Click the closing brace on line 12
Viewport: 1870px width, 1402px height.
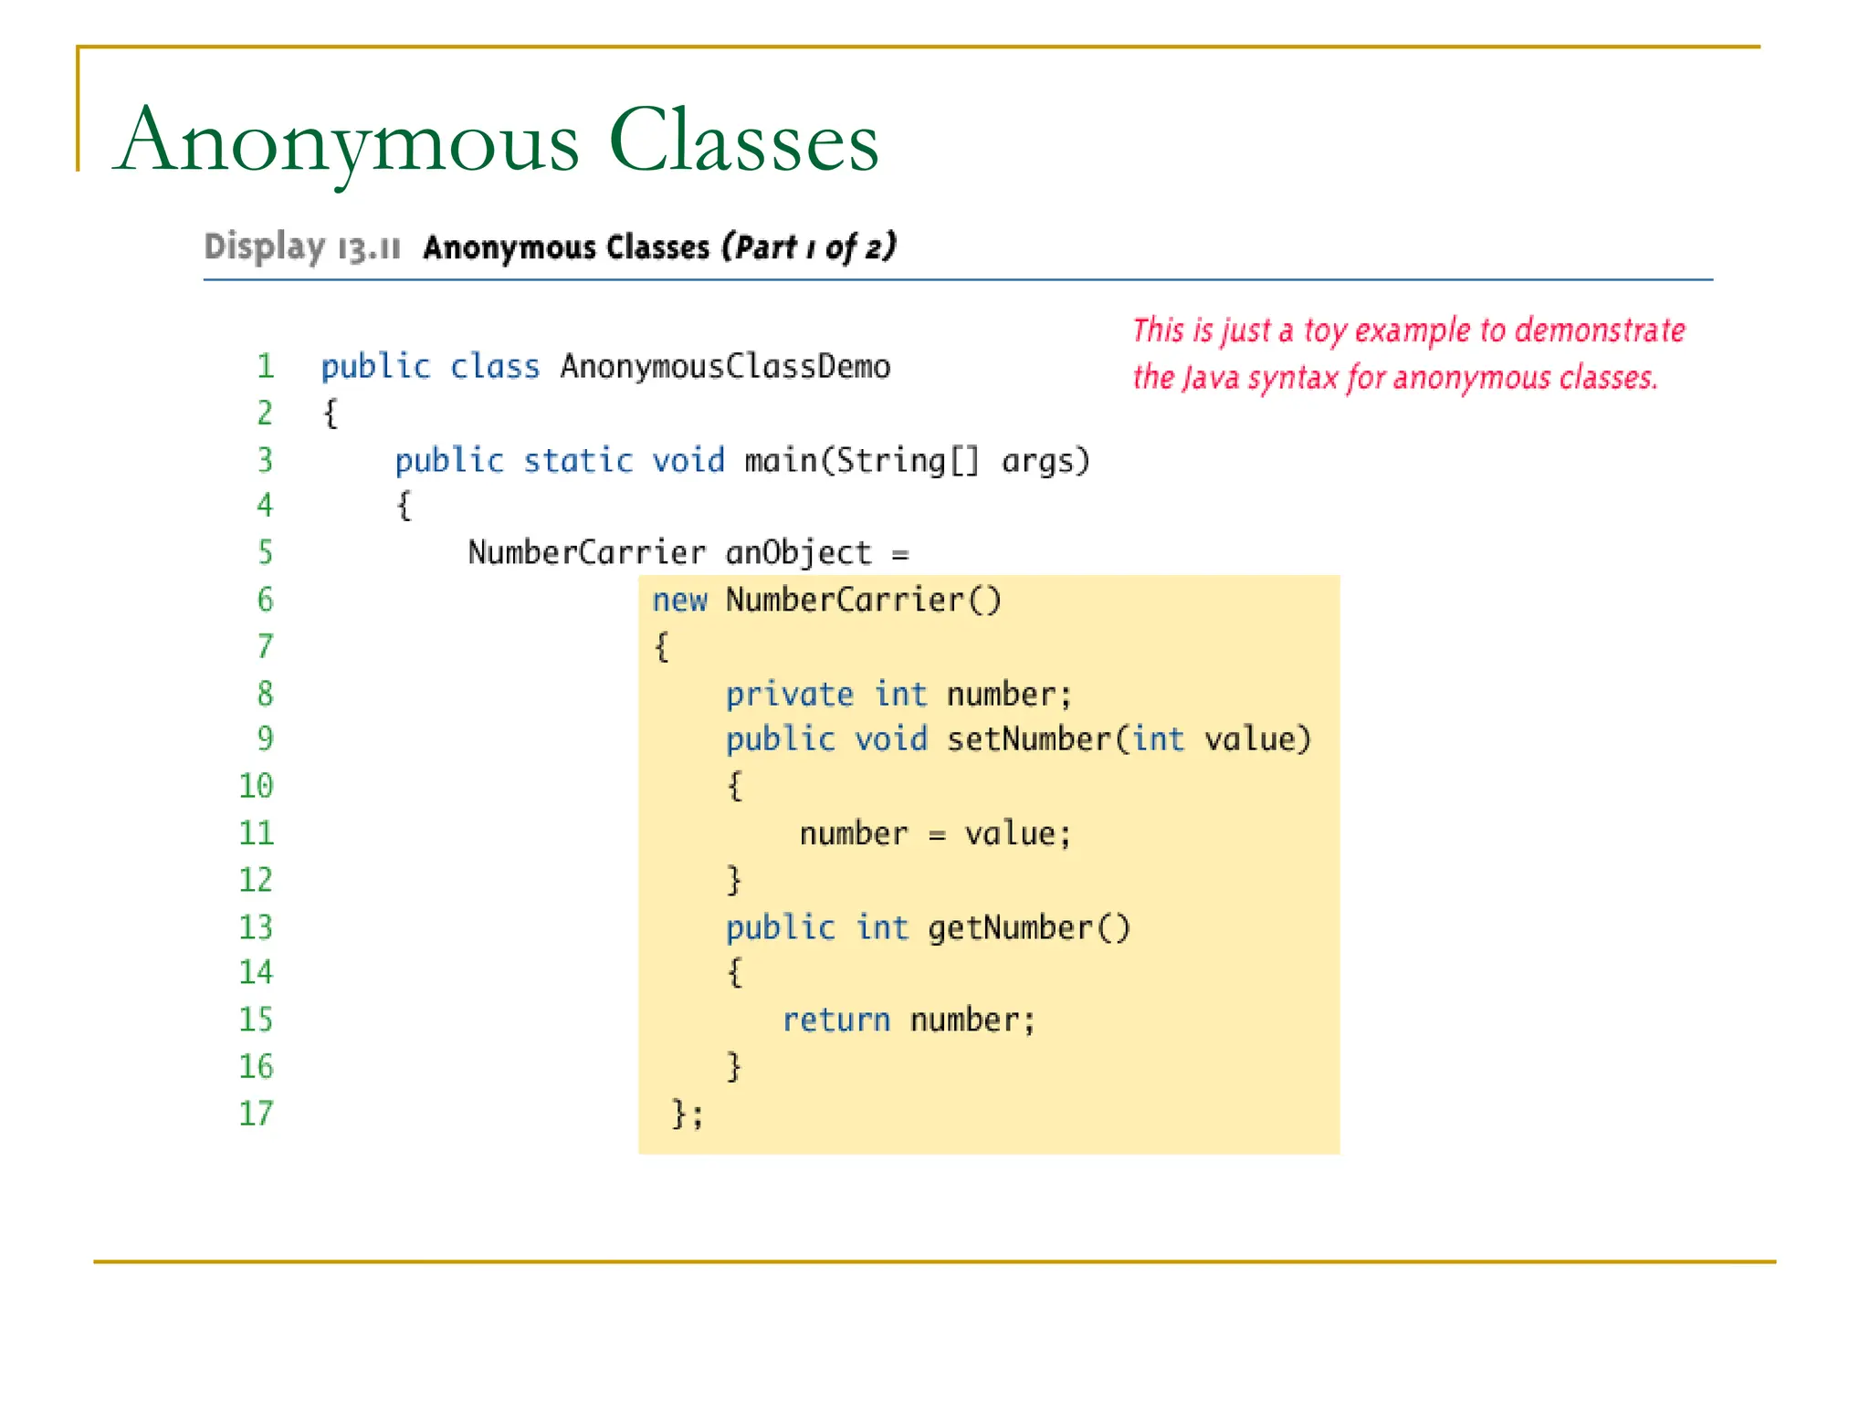pos(734,881)
